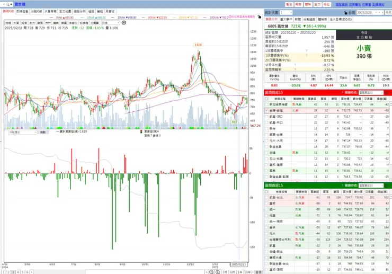Click the 1年 range button
The width and height of the screenshot is (392, 274).
coord(240,272)
